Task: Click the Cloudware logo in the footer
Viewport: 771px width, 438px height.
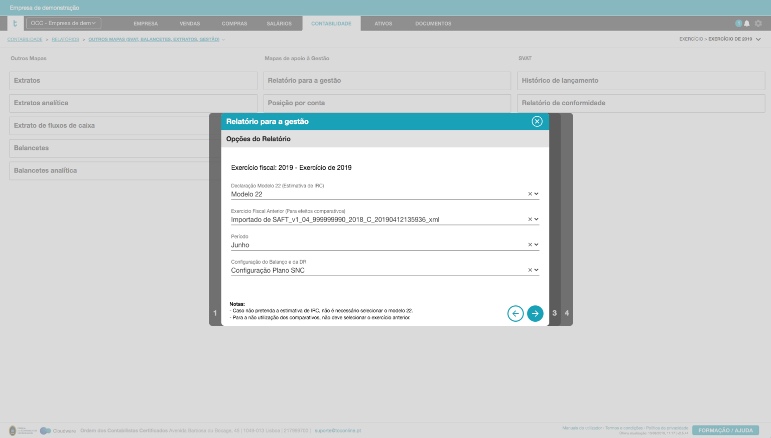Action: 46,430
